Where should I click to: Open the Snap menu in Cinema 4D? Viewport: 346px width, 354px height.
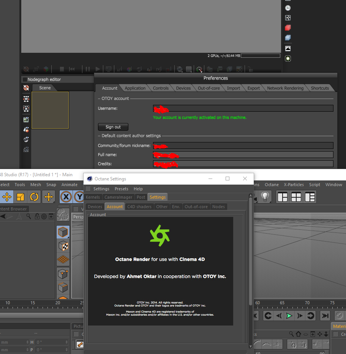click(x=51, y=185)
